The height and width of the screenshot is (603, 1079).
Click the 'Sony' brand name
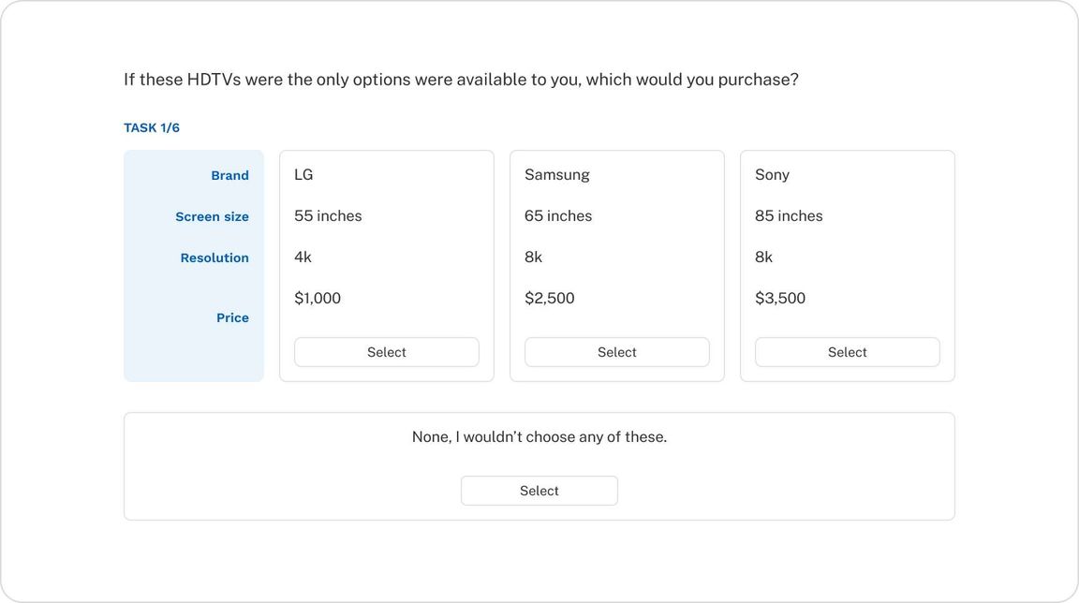coord(772,175)
